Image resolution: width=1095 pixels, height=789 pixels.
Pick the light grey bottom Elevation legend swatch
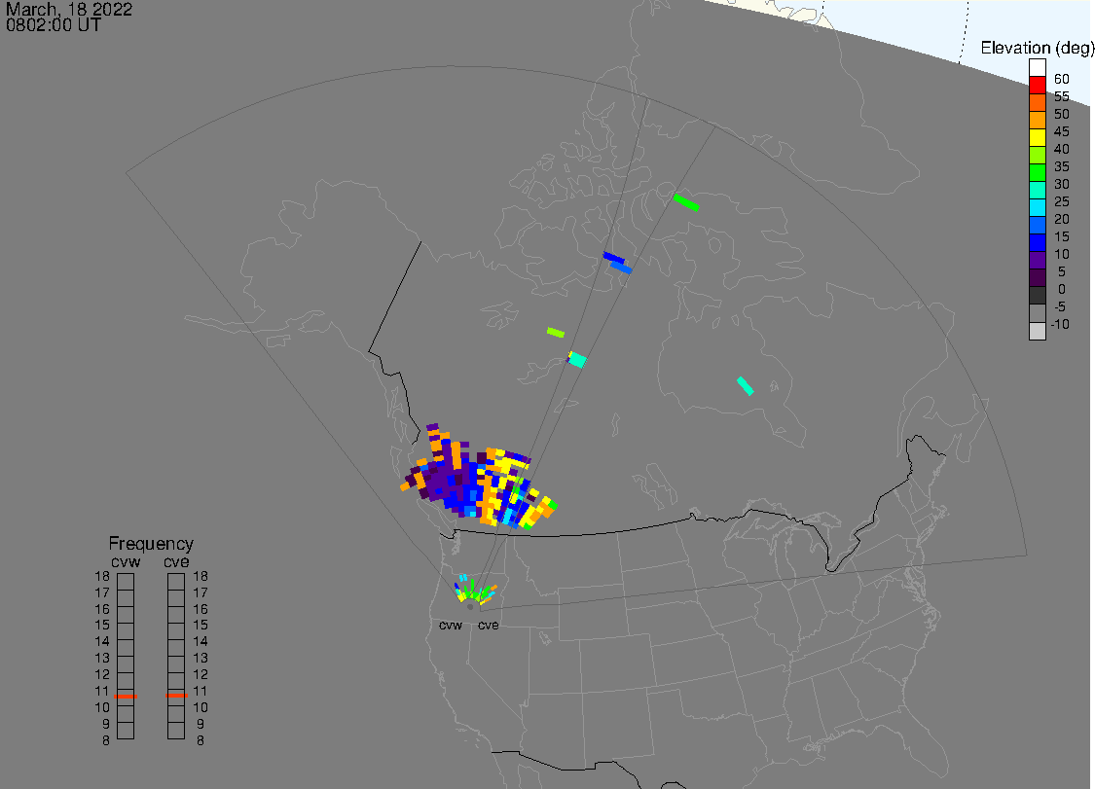[1037, 330]
